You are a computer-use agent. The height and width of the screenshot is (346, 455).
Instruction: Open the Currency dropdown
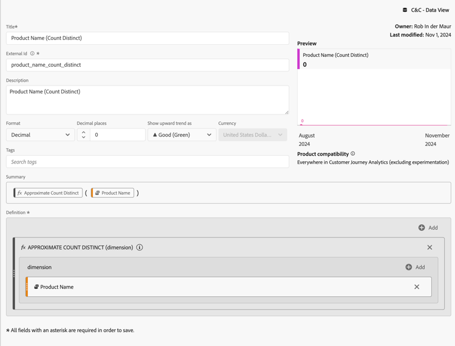pos(252,135)
